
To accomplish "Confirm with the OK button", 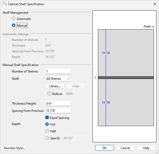I will 104,148.
